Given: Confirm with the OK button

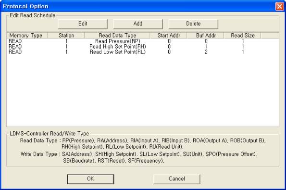Looking at the screenshot, I should [91, 179].
